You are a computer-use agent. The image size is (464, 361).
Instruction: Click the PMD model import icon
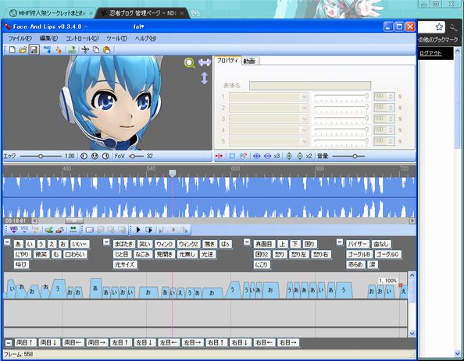[x=47, y=50]
